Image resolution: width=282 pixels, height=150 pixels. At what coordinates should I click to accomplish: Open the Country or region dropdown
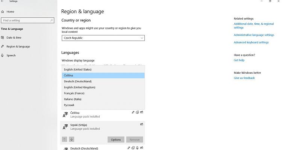(103, 38)
